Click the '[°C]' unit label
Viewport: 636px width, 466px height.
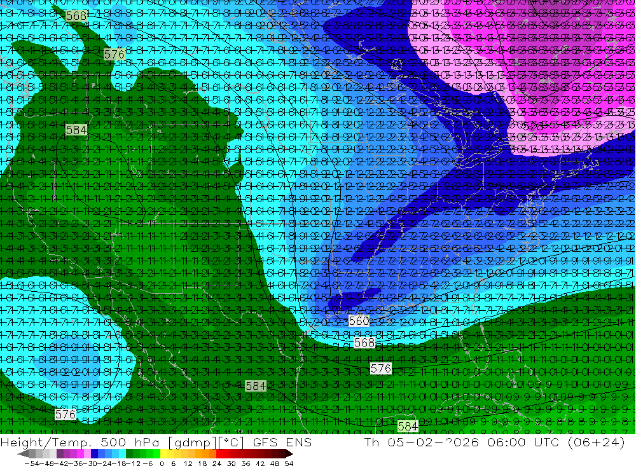tap(232, 442)
